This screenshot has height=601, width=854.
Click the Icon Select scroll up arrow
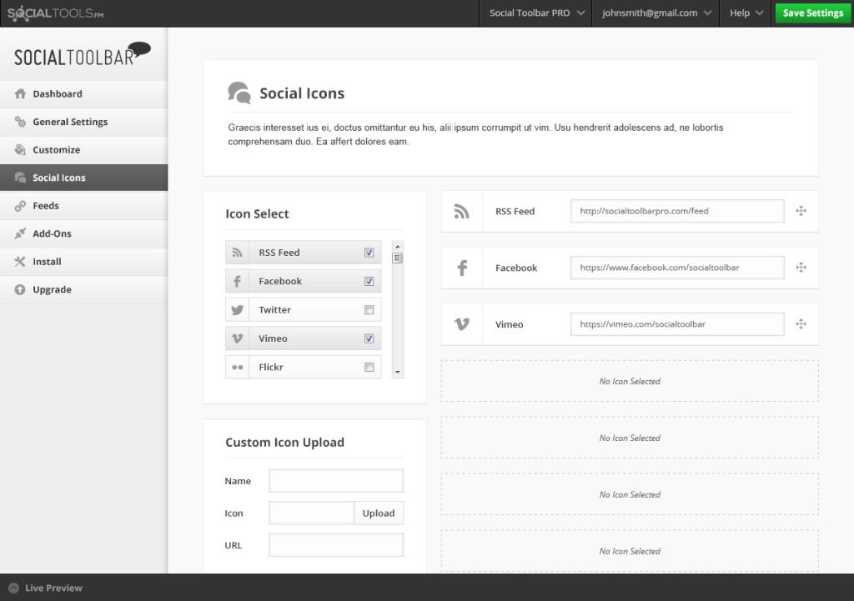(x=398, y=247)
